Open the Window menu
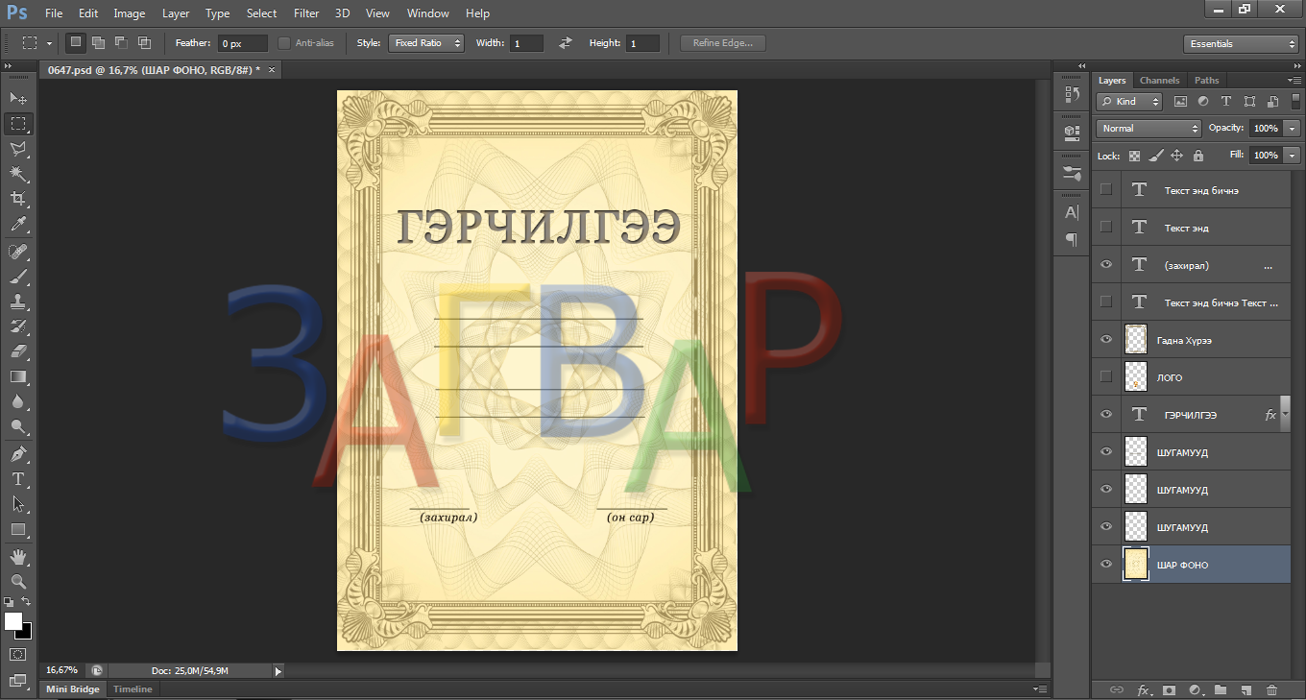1306x700 pixels. tap(427, 13)
